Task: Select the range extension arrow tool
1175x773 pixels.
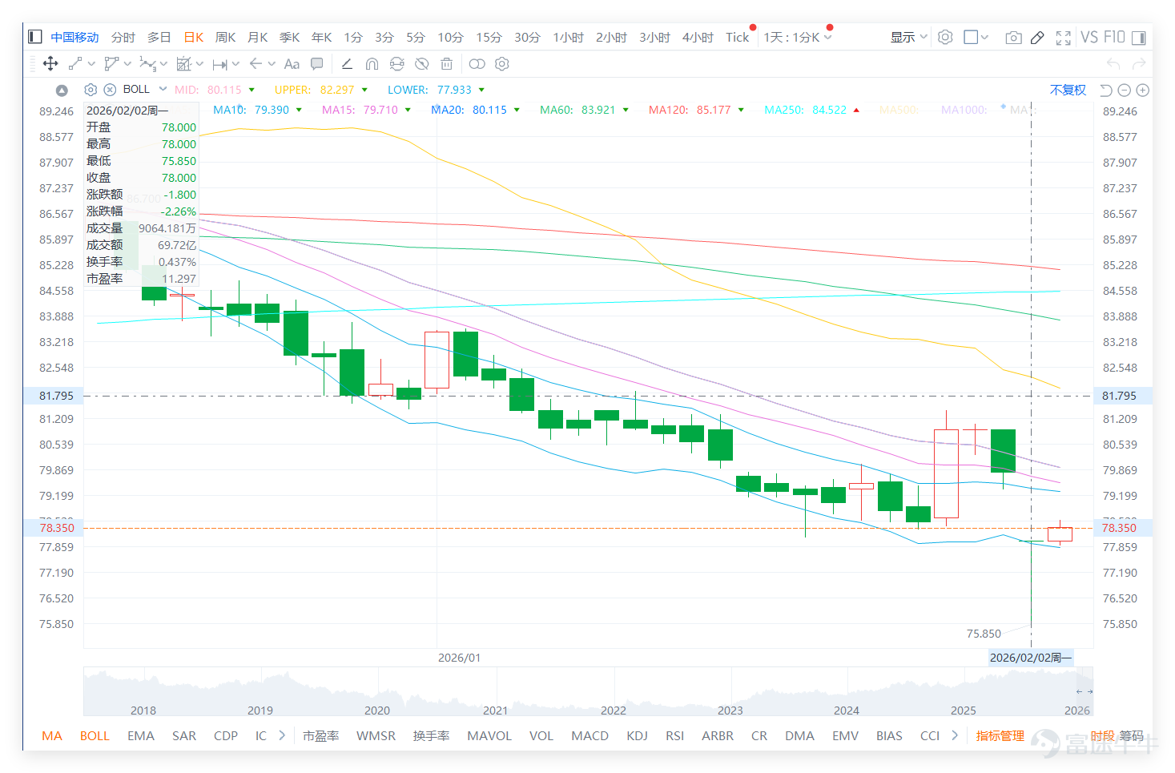Action: [x=220, y=64]
